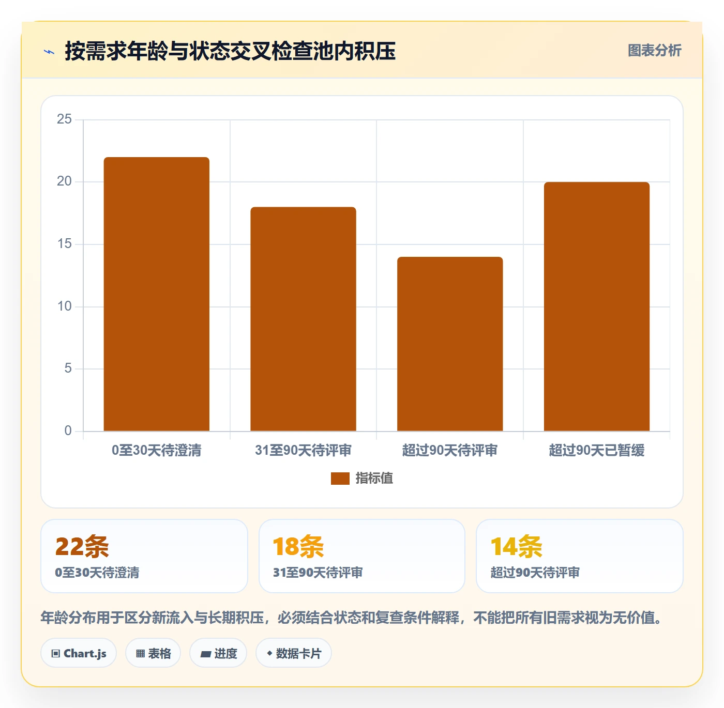Click the bar icon in 进度 chip

205,654
